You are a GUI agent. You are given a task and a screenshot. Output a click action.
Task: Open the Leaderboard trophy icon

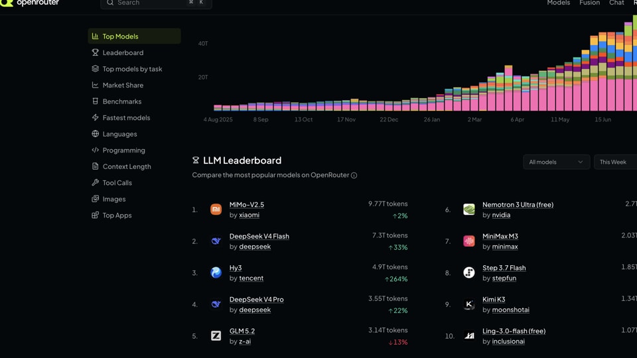tap(95, 52)
